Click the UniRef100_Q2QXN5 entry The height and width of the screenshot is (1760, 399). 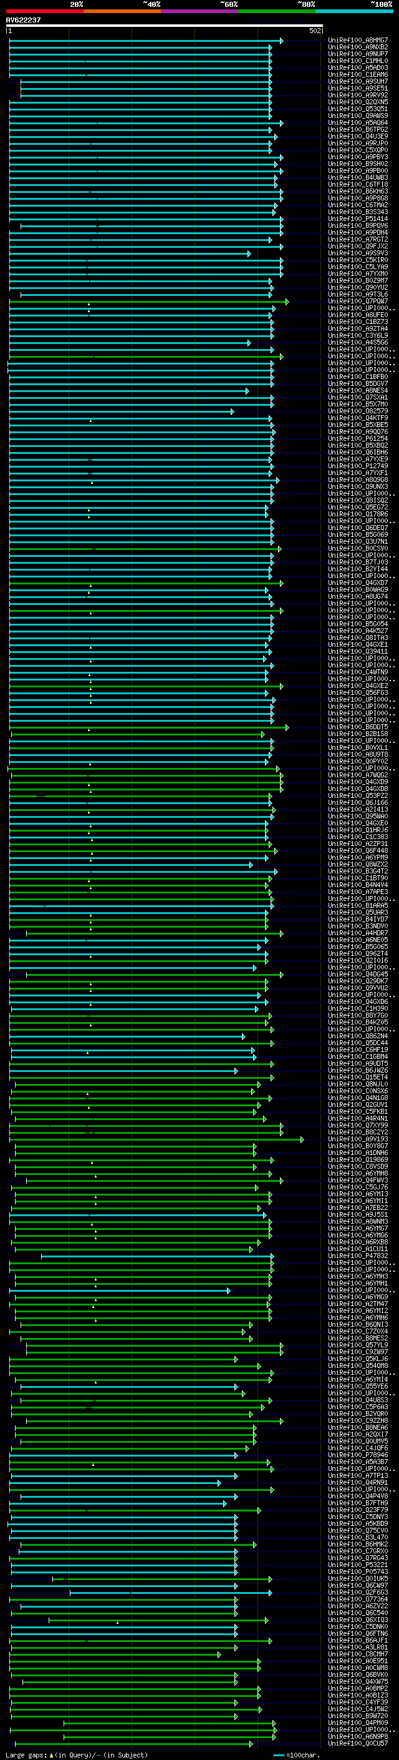(358, 102)
